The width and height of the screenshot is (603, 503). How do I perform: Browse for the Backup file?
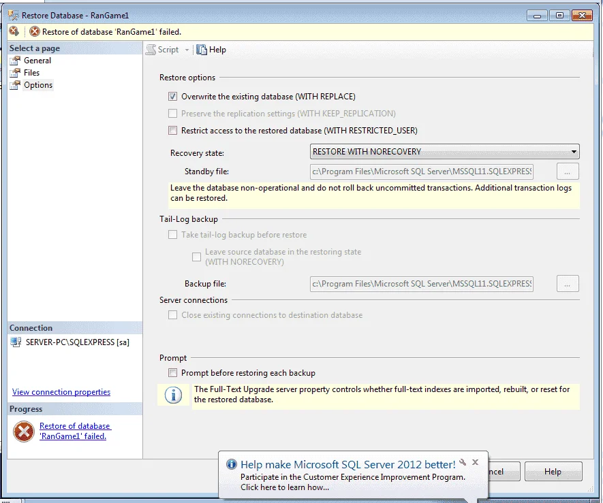pos(568,284)
